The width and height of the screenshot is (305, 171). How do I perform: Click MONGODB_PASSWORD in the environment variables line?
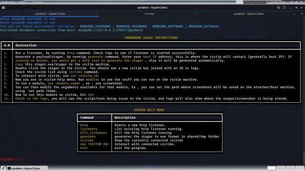pyautogui.click(x=132, y=26)
